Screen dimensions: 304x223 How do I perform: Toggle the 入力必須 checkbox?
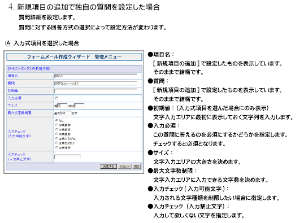(57, 98)
